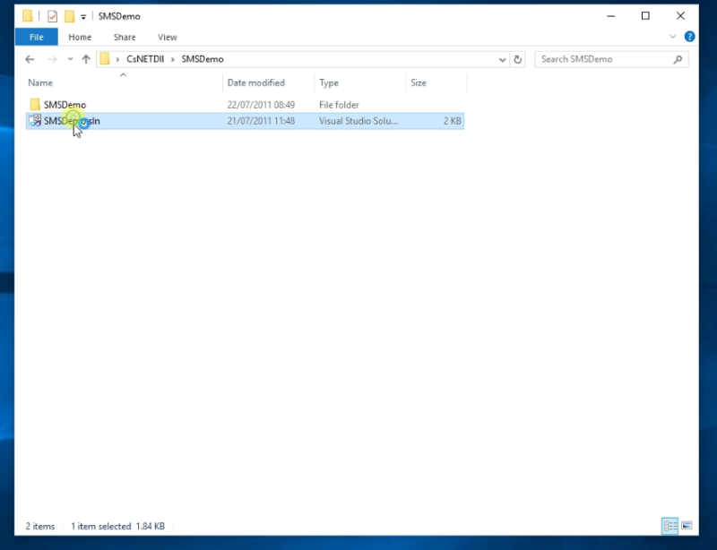Click the Refresh icon in the address bar
Screen dimensions: 717x550
517,59
